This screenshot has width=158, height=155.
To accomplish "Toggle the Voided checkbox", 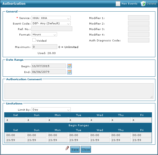I will (34, 40).
